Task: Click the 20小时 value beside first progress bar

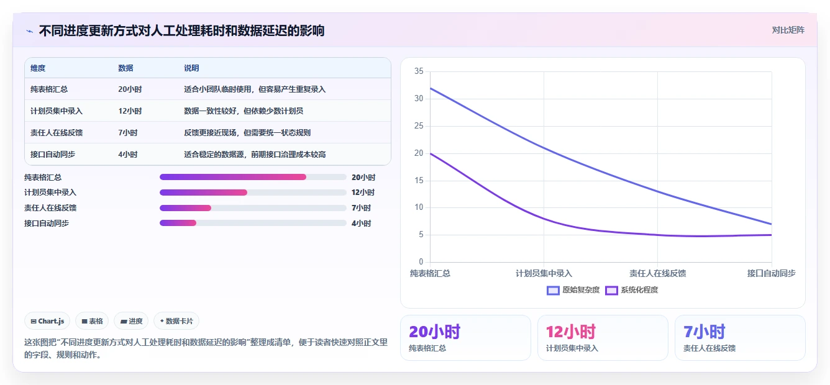Action: pos(363,177)
